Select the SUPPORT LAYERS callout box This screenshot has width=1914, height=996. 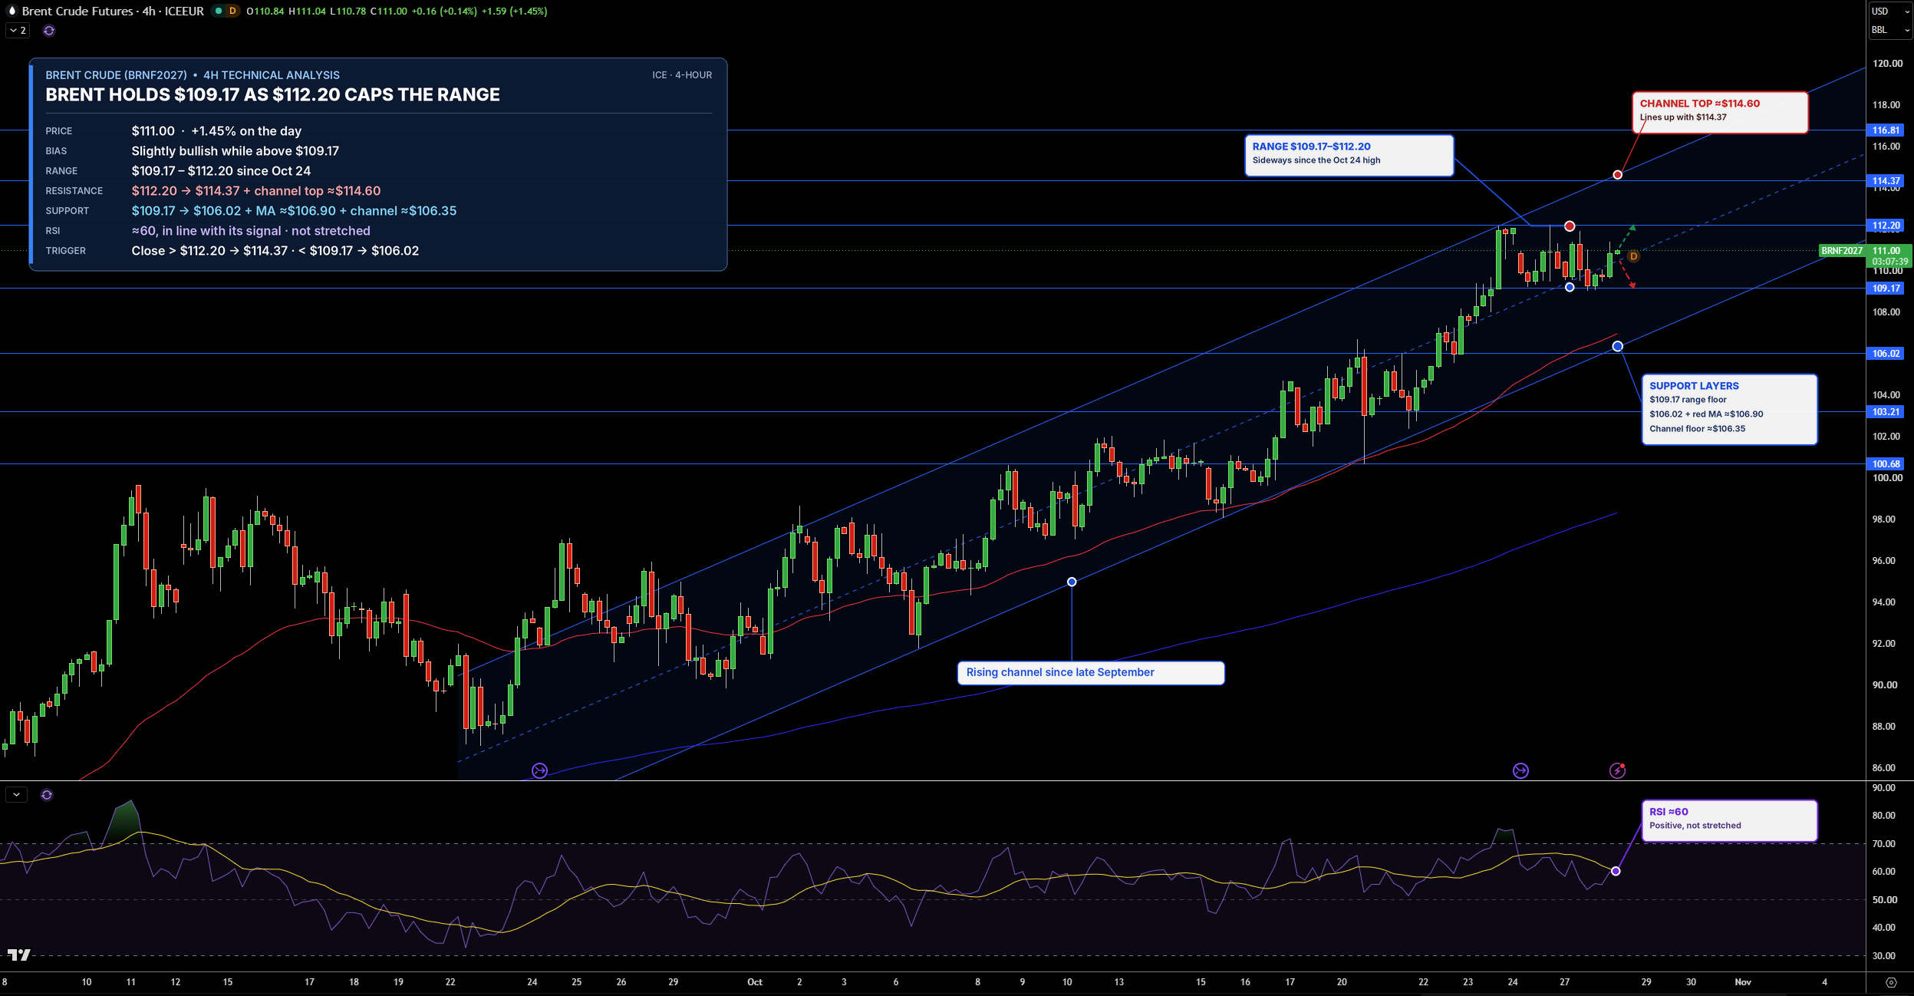[x=1729, y=410]
